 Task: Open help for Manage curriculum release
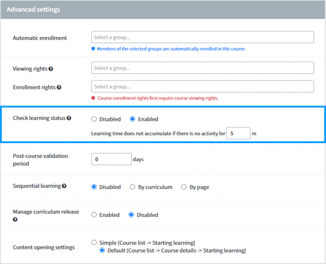14,219
